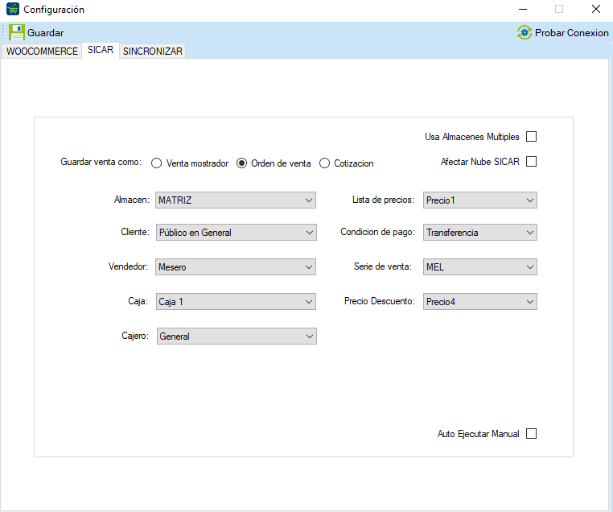Open the Lista de precios dropdown Precio1

point(479,200)
